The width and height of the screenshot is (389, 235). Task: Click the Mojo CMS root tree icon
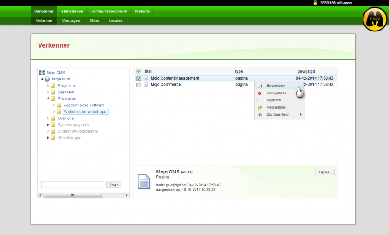point(42,73)
